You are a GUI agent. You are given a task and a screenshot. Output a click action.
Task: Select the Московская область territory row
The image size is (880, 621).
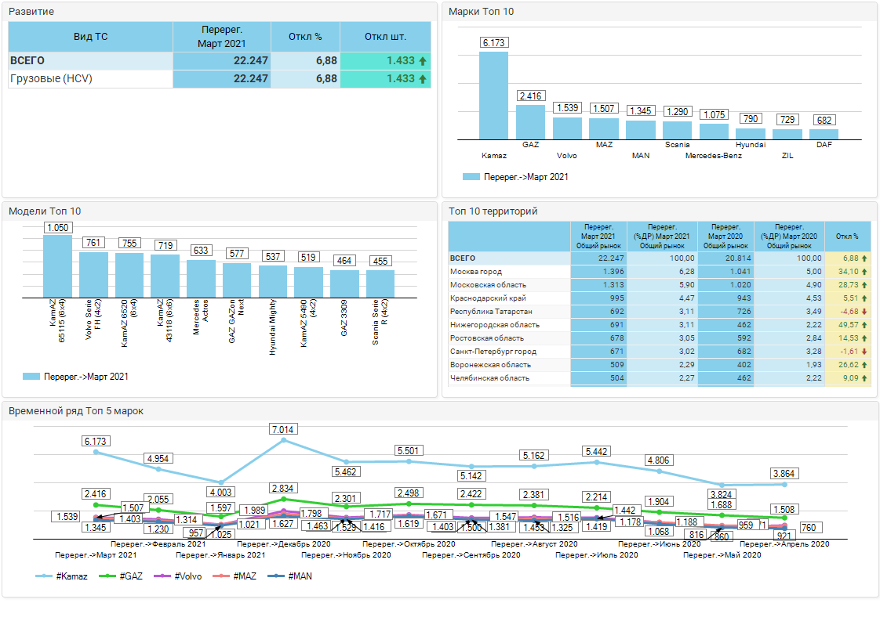(488, 284)
